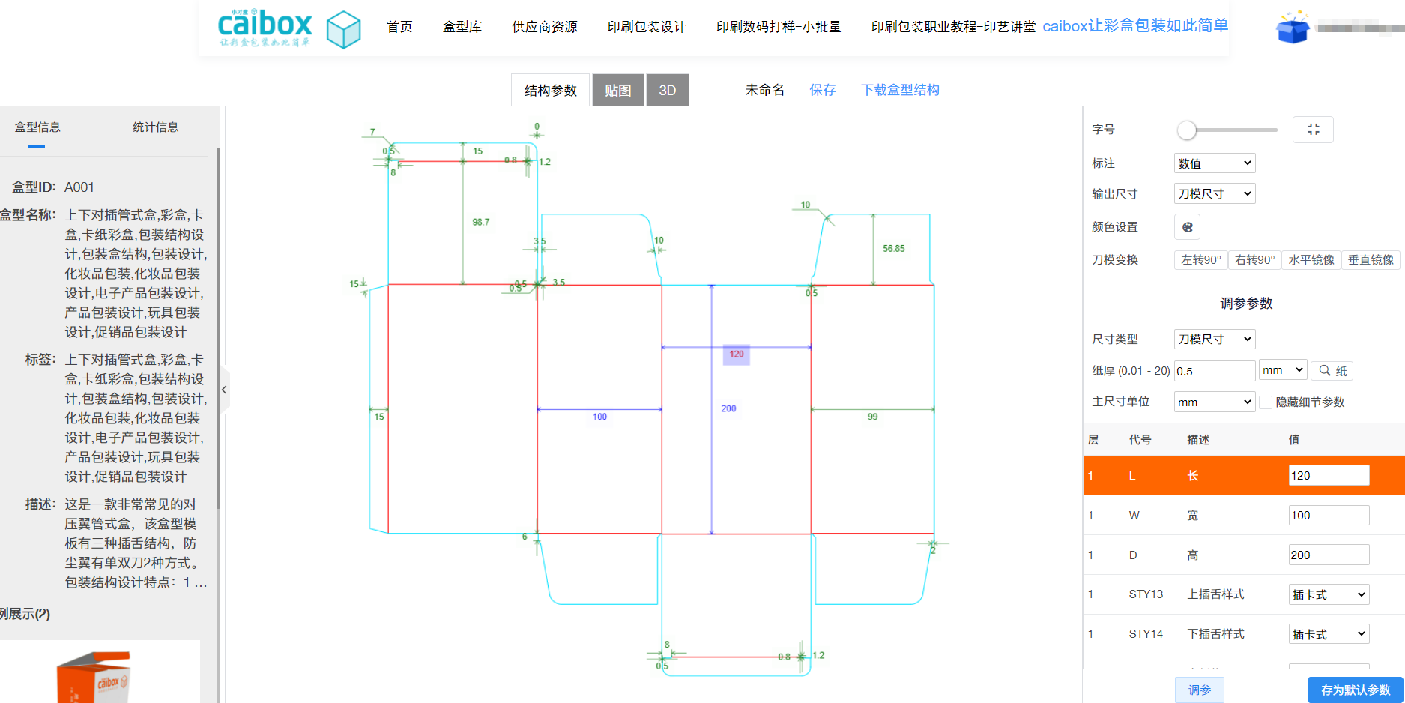Switch to the 贴图 tab
This screenshot has height=703, width=1405.
click(617, 91)
